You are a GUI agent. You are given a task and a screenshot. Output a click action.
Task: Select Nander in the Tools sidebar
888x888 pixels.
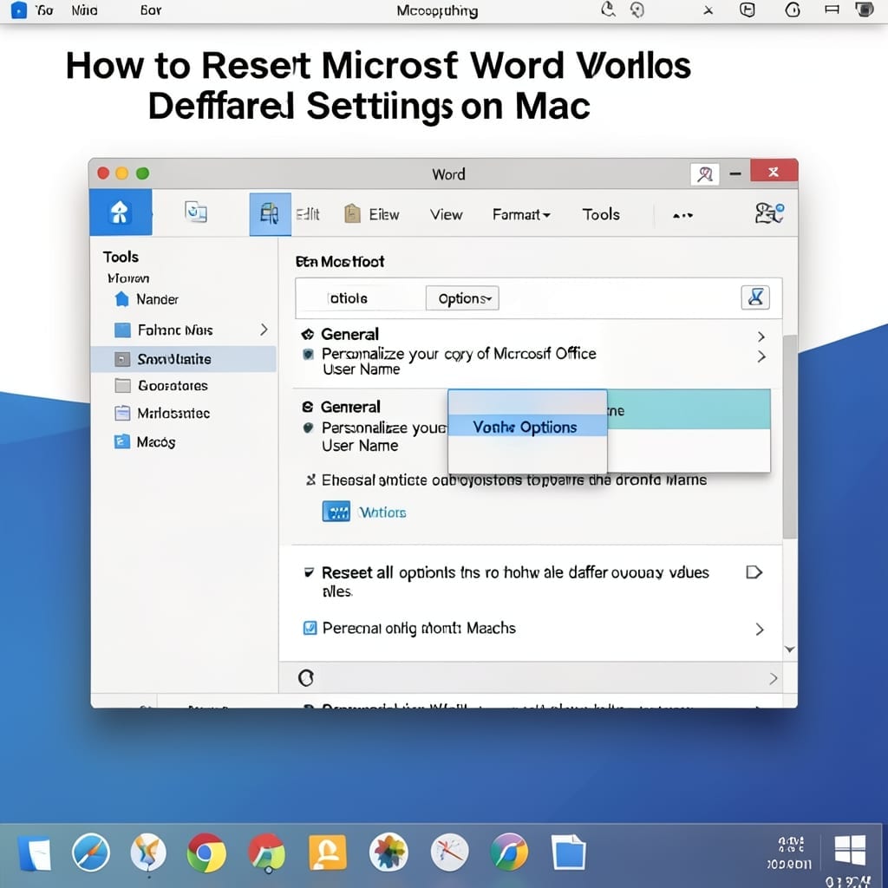157,299
